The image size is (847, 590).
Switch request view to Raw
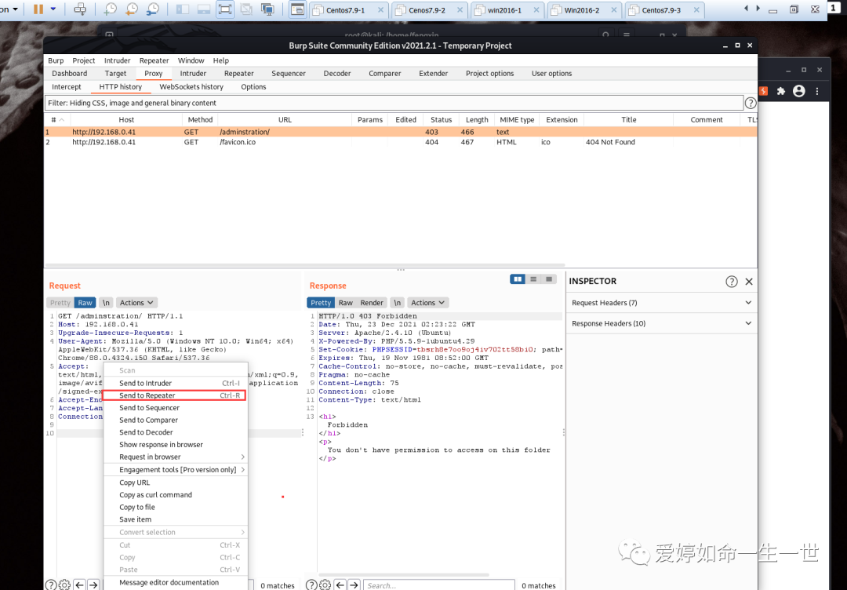pos(85,303)
